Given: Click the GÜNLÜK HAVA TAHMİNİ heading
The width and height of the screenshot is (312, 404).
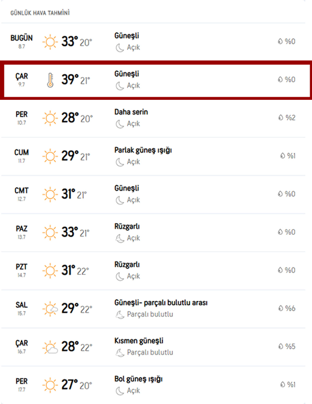Looking at the screenshot, I should [x=40, y=13].
